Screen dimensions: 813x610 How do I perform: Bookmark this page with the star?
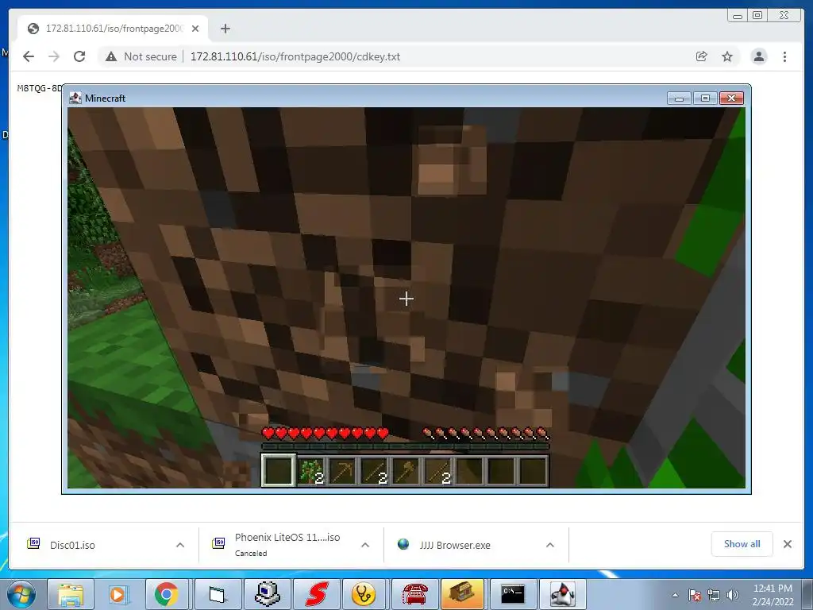click(x=727, y=56)
